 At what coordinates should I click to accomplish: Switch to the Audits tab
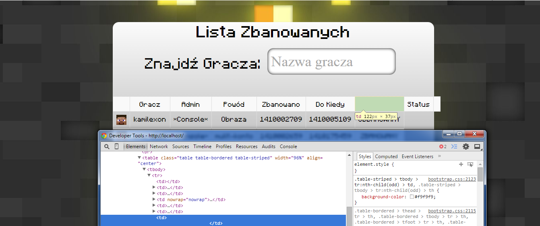coord(269,147)
